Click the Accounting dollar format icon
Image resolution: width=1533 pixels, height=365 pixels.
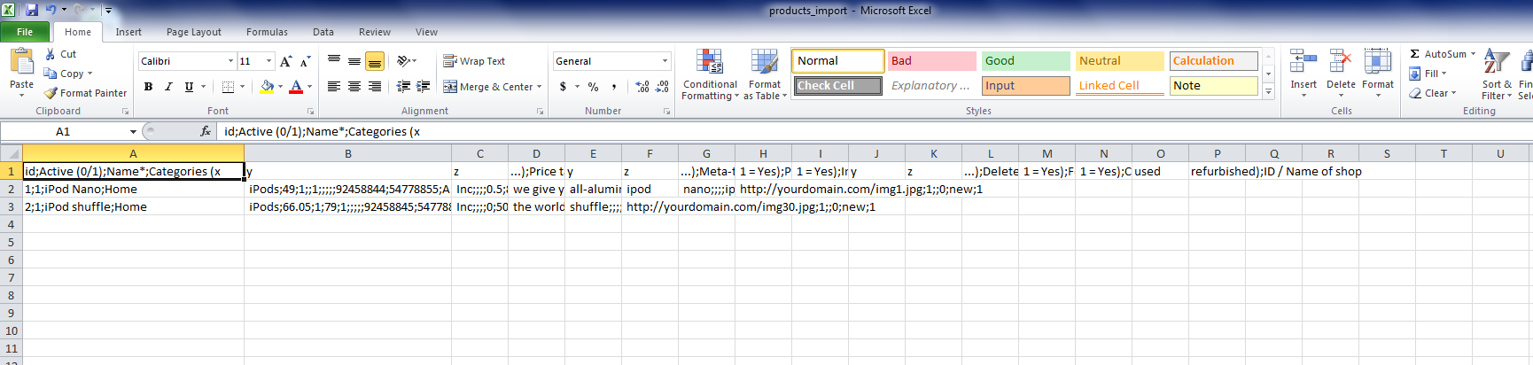[x=563, y=87]
